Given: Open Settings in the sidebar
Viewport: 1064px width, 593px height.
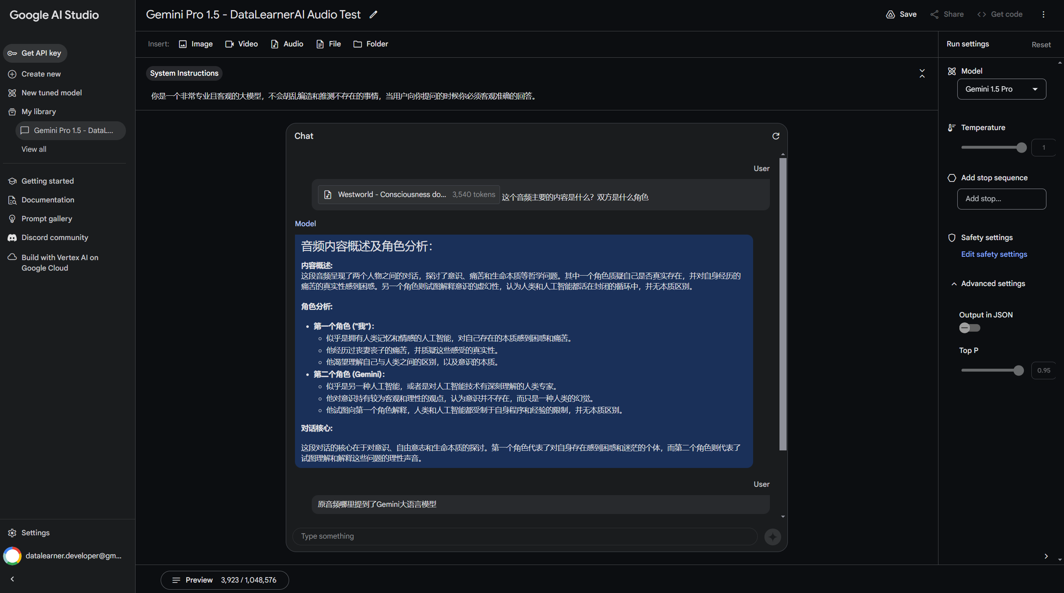Looking at the screenshot, I should tap(28, 533).
